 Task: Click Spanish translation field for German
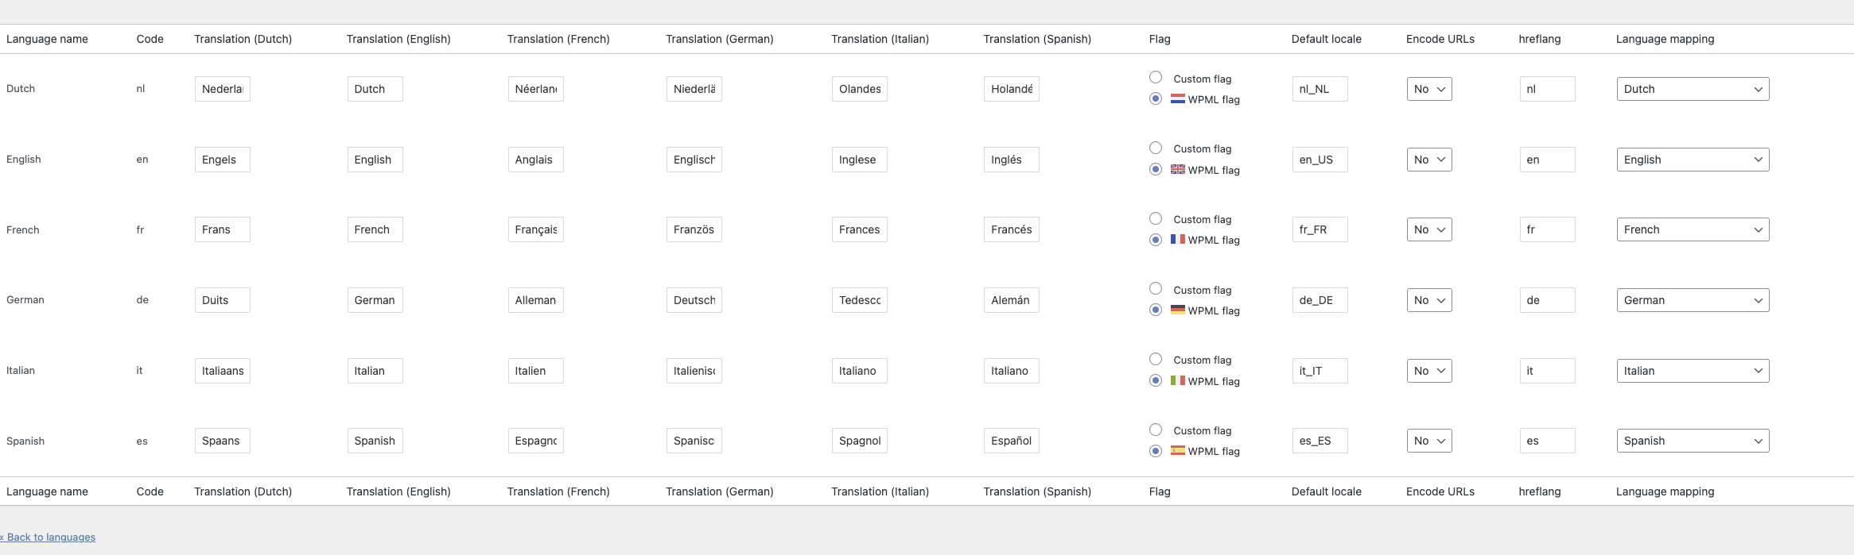tap(1011, 300)
